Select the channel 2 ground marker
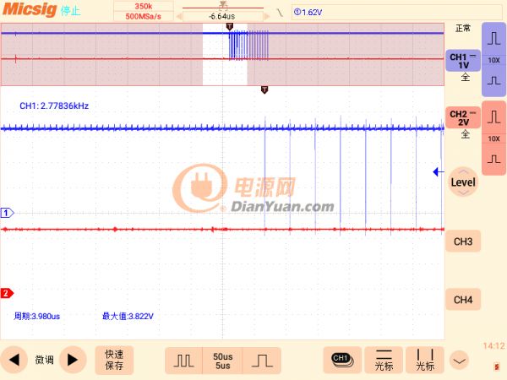 pos(7,293)
